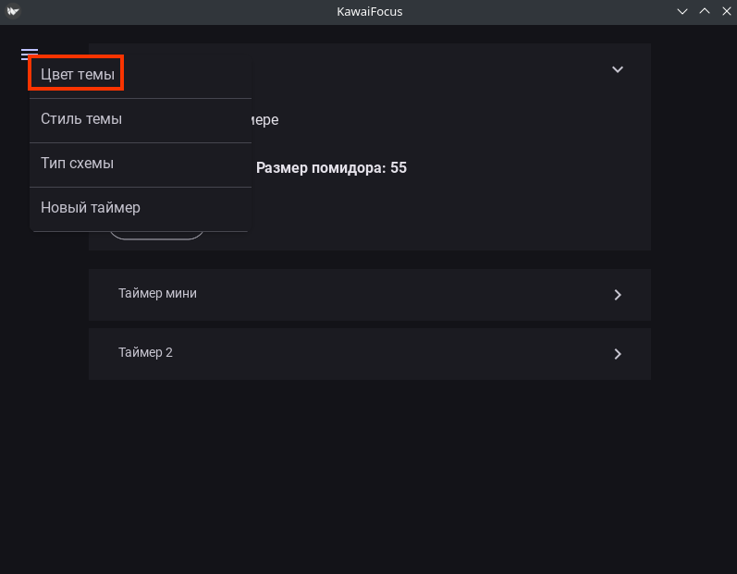Open the "Тип схемы" menu option
Viewport: 737px width, 574px height.
click(78, 164)
